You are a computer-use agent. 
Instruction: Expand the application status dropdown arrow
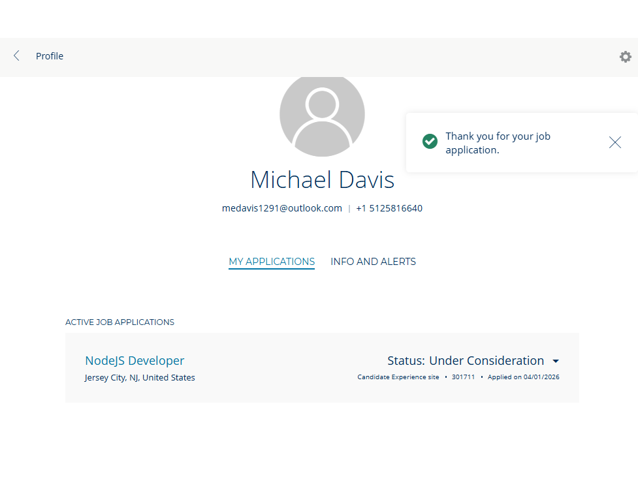(x=556, y=361)
